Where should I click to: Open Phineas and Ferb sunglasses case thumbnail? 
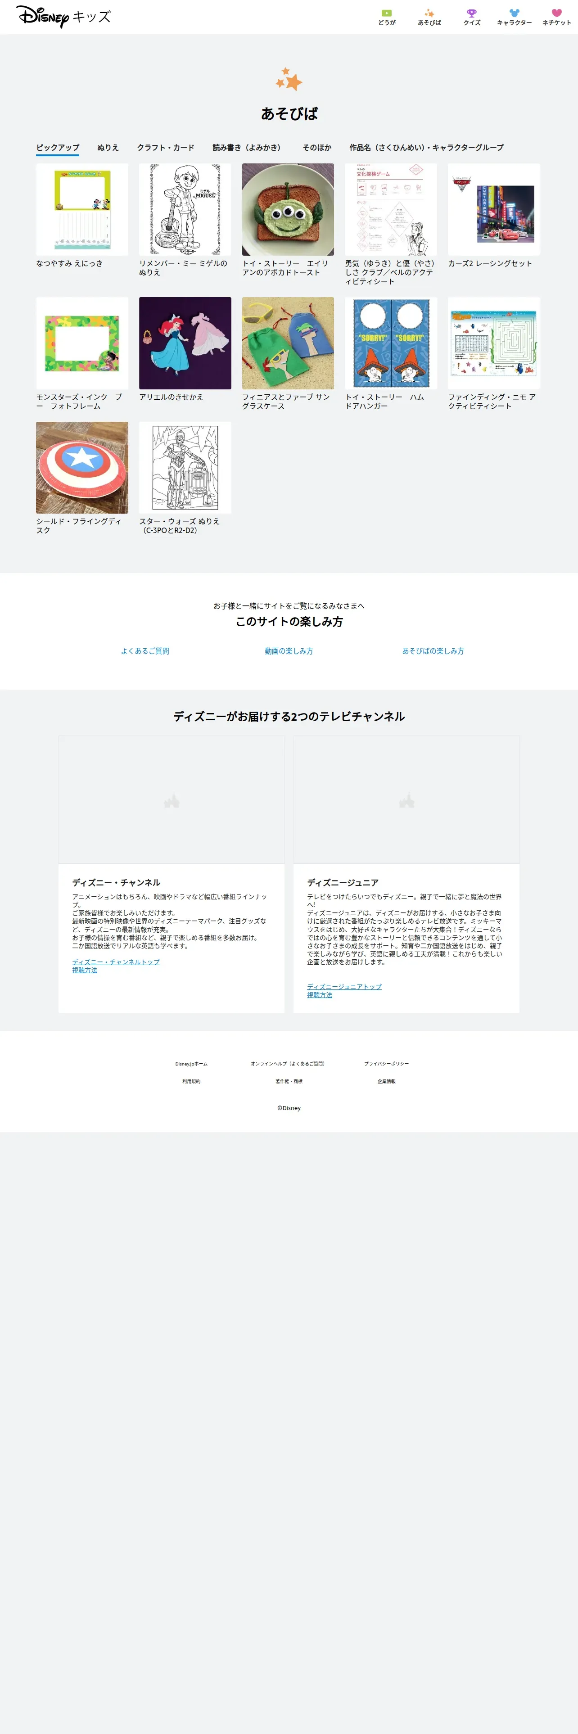[x=288, y=343]
